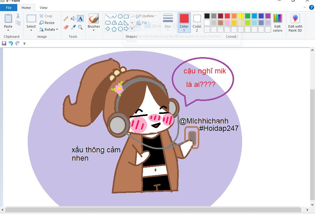
Task: Select the Diamond shape
Action: [x=108, y=29]
